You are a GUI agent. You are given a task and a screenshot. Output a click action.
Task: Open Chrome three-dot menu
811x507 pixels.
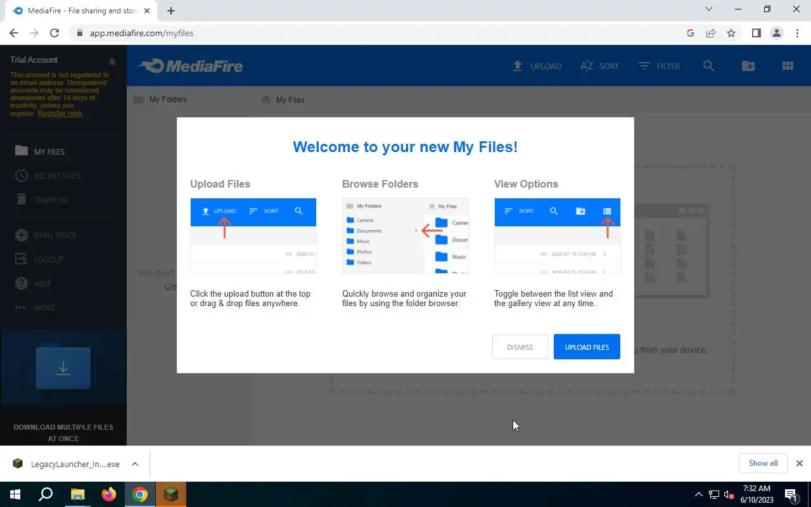797,33
